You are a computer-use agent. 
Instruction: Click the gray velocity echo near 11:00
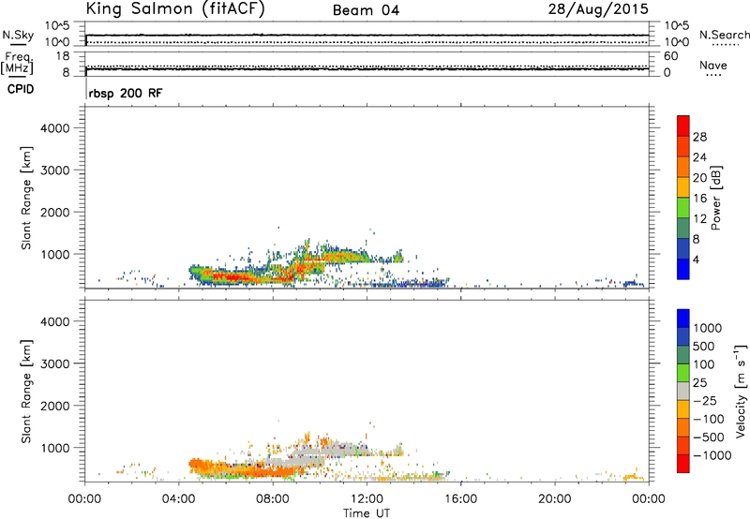tap(343, 451)
